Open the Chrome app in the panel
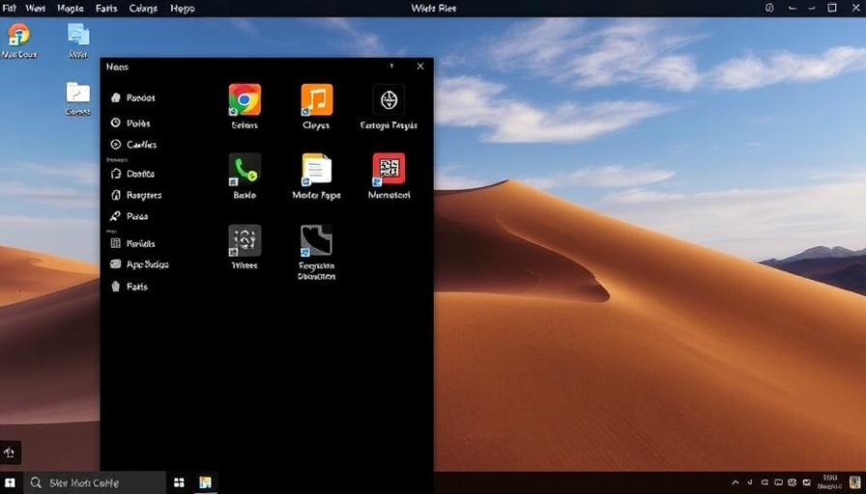Screen dimensions: 866x494 tap(245, 99)
